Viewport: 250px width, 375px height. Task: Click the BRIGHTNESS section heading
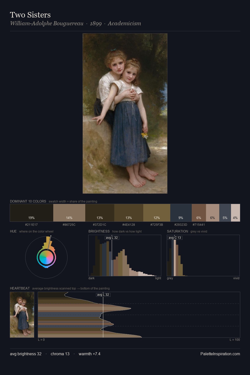pos(99,231)
